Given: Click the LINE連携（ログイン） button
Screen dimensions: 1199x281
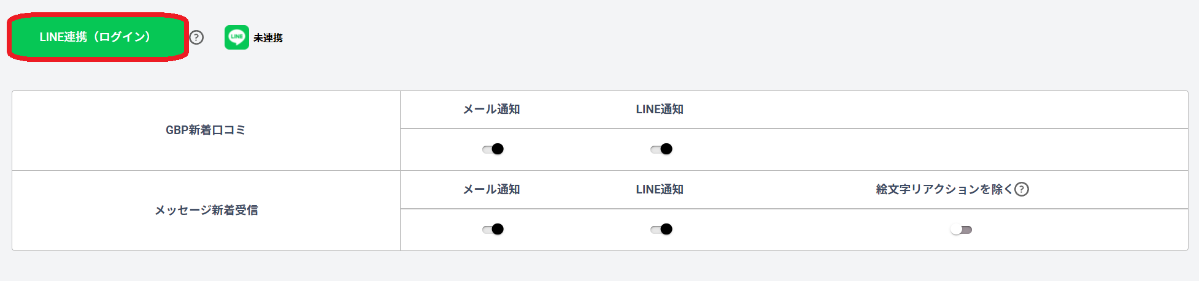Looking at the screenshot, I should (x=96, y=37).
